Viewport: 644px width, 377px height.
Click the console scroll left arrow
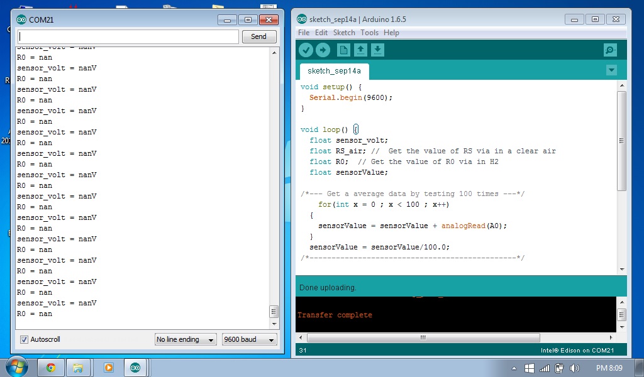coord(301,337)
